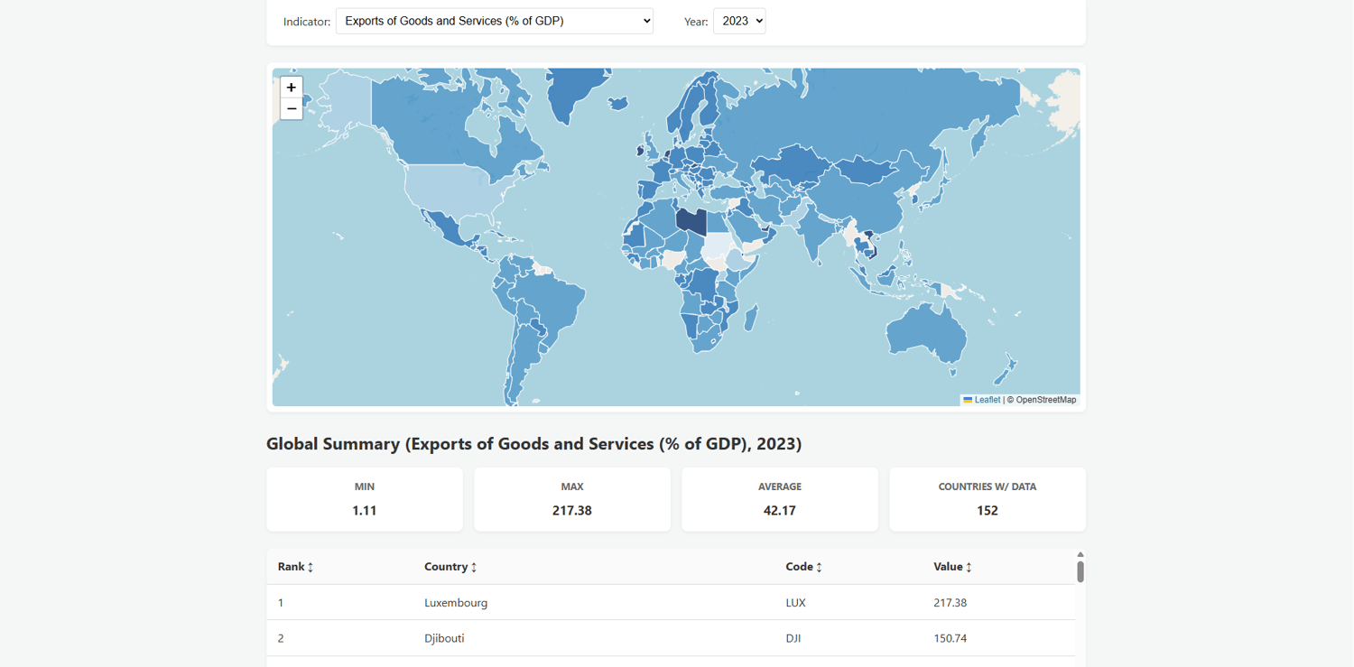Zoom in on the map
1354x667 pixels.
click(x=291, y=88)
